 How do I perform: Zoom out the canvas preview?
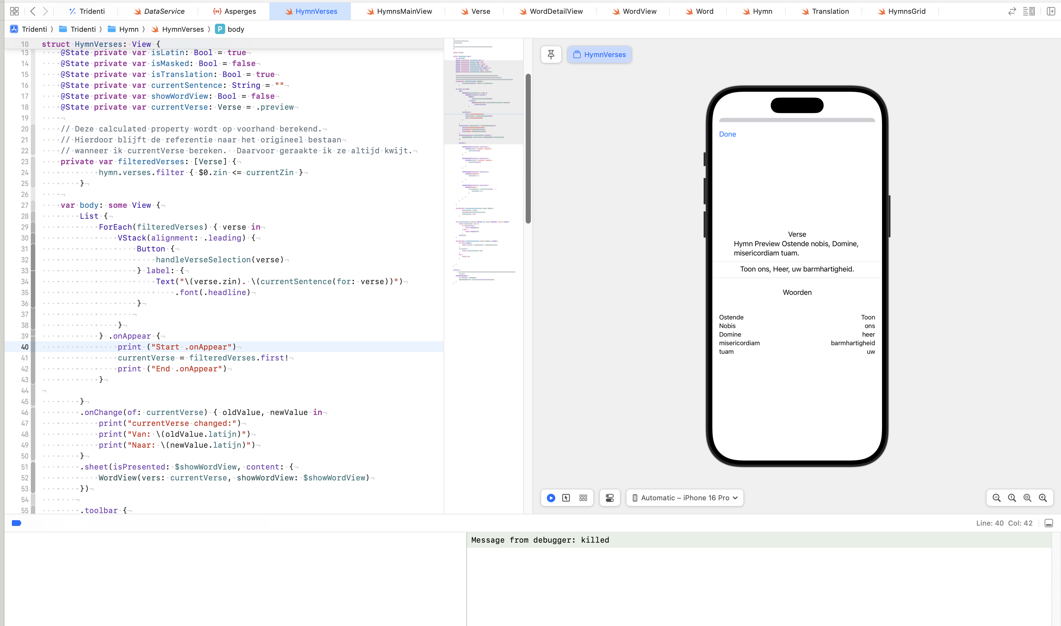coord(997,498)
